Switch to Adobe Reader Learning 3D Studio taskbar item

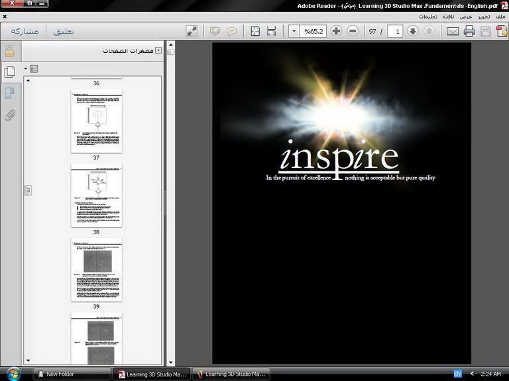click(152, 374)
